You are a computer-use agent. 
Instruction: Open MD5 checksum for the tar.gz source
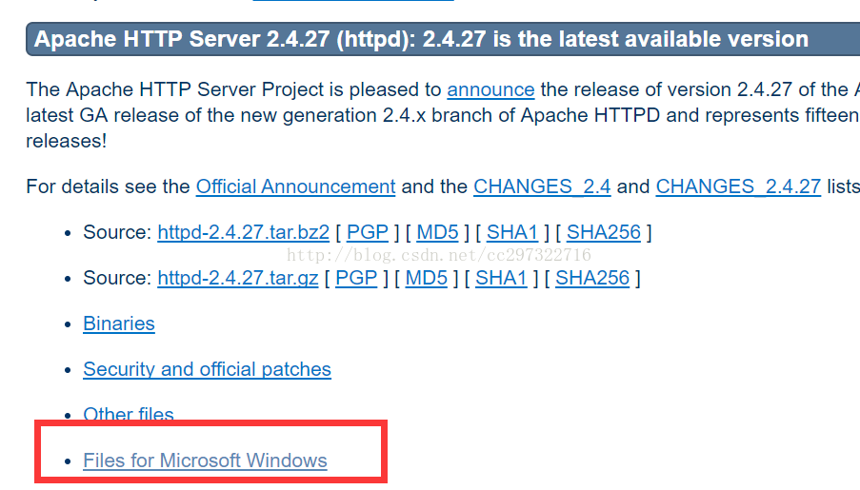(426, 278)
